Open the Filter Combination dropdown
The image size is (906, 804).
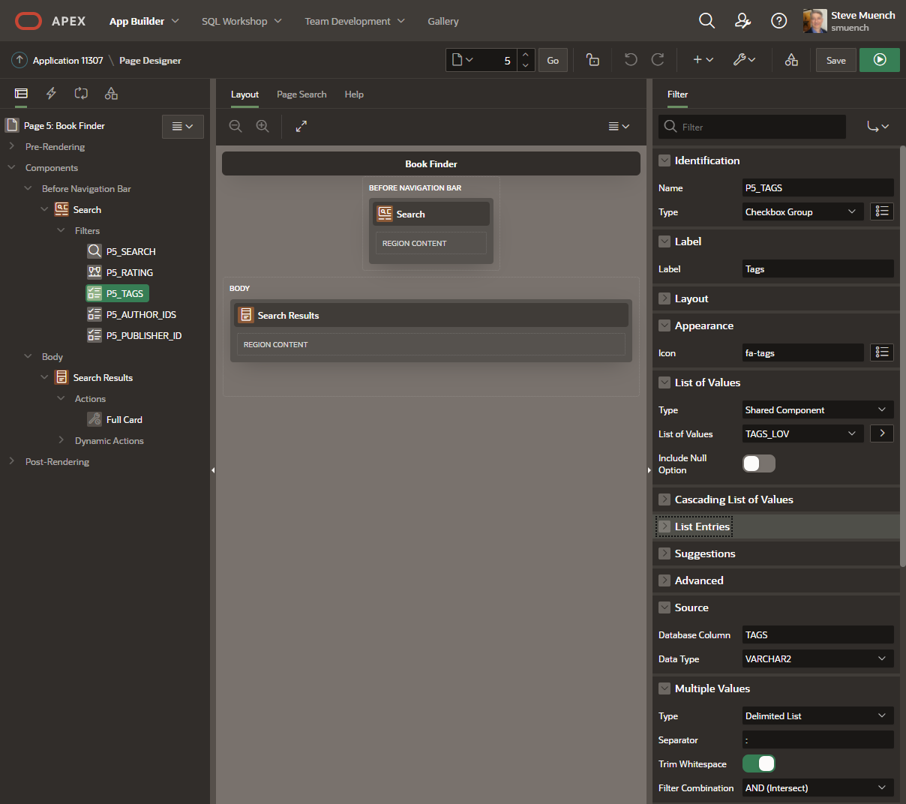[x=817, y=787]
